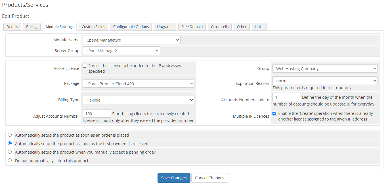Image resolution: width=386 pixels, height=185 pixels.
Task: Open the Package dropdown list
Action: pyautogui.click(x=138, y=84)
